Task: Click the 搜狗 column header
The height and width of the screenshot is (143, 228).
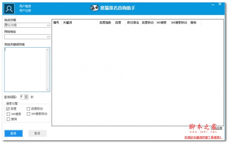Action: tap(195, 22)
